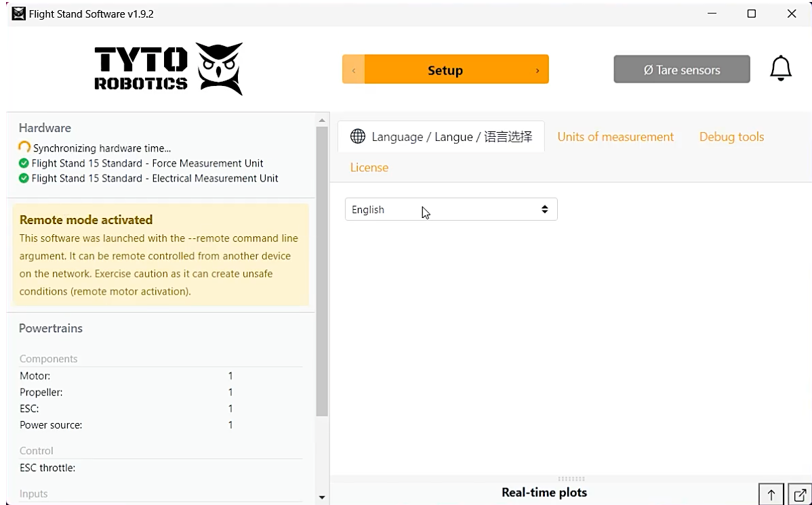Viewport: 812px width, 505px height.
Task: Click green check beside Force Measurement Unit
Action: 24,163
